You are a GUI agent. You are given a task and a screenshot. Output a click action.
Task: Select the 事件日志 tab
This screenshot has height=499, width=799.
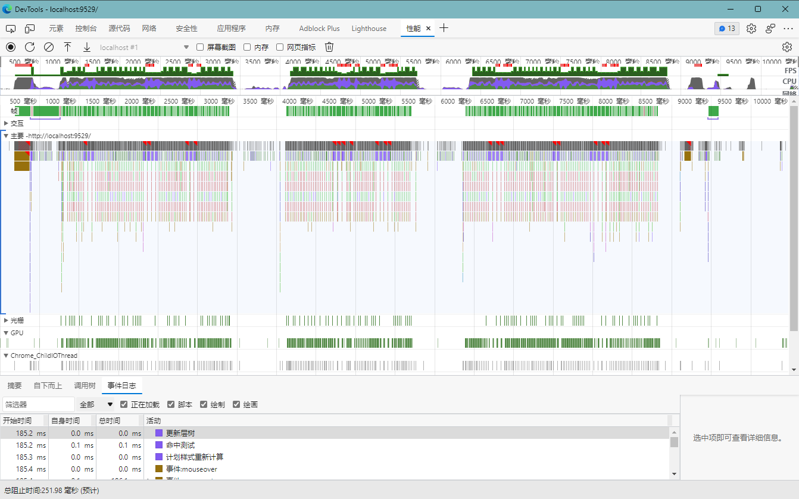click(121, 386)
